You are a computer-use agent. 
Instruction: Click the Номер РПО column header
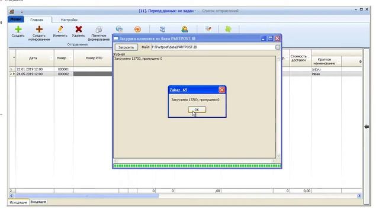[x=94, y=58]
